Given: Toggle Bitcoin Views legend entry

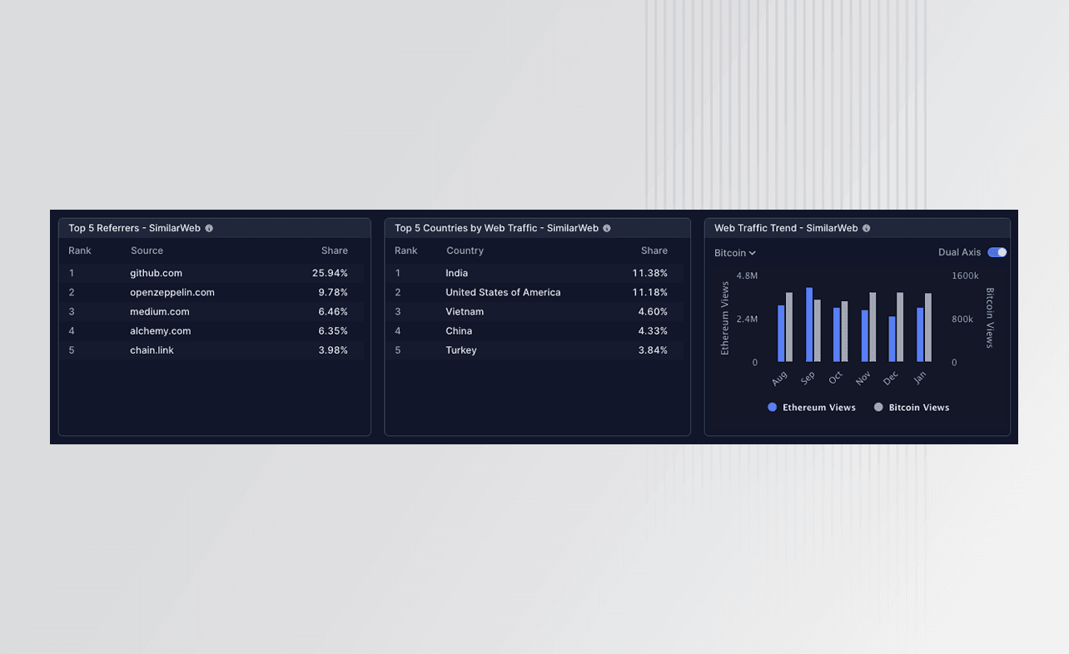Looking at the screenshot, I should pyautogui.click(x=912, y=408).
